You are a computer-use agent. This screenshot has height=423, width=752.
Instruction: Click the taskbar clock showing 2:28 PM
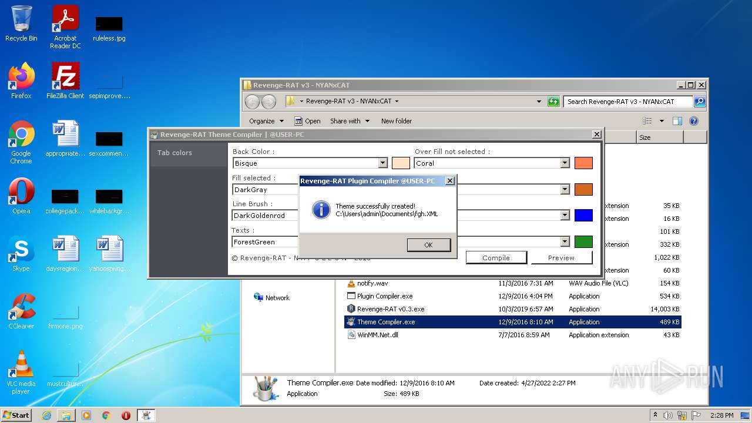721,415
